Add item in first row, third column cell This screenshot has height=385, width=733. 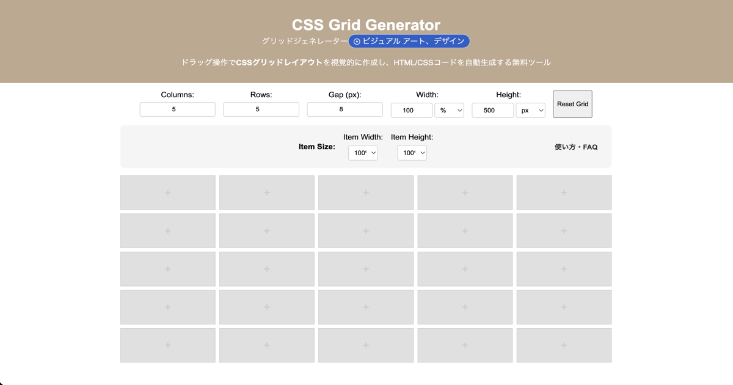click(x=366, y=193)
